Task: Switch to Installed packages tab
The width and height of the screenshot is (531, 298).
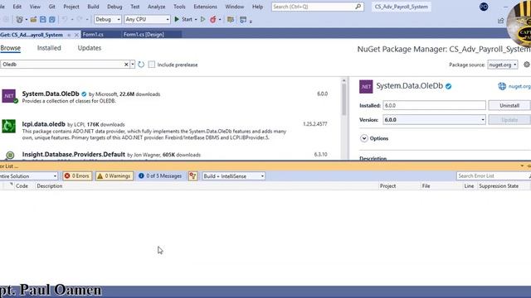Action: point(49,48)
